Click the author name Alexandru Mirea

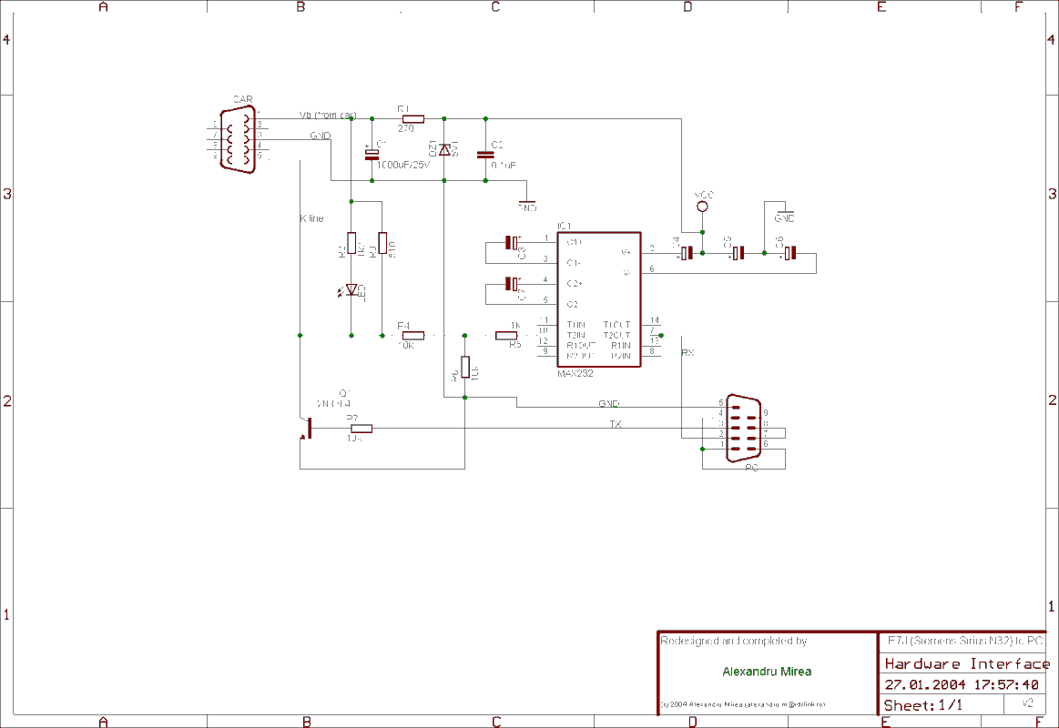[768, 672]
